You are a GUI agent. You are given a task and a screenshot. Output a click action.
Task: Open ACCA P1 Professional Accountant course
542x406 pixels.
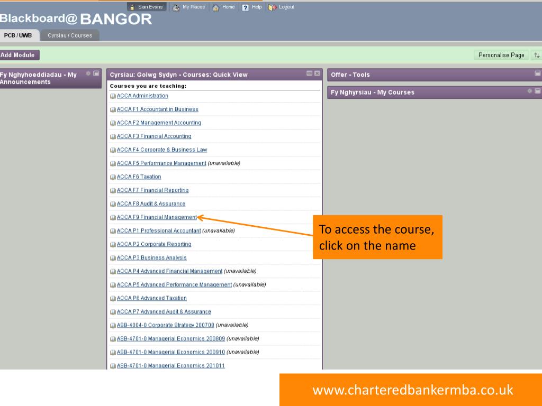[x=159, y=230]
